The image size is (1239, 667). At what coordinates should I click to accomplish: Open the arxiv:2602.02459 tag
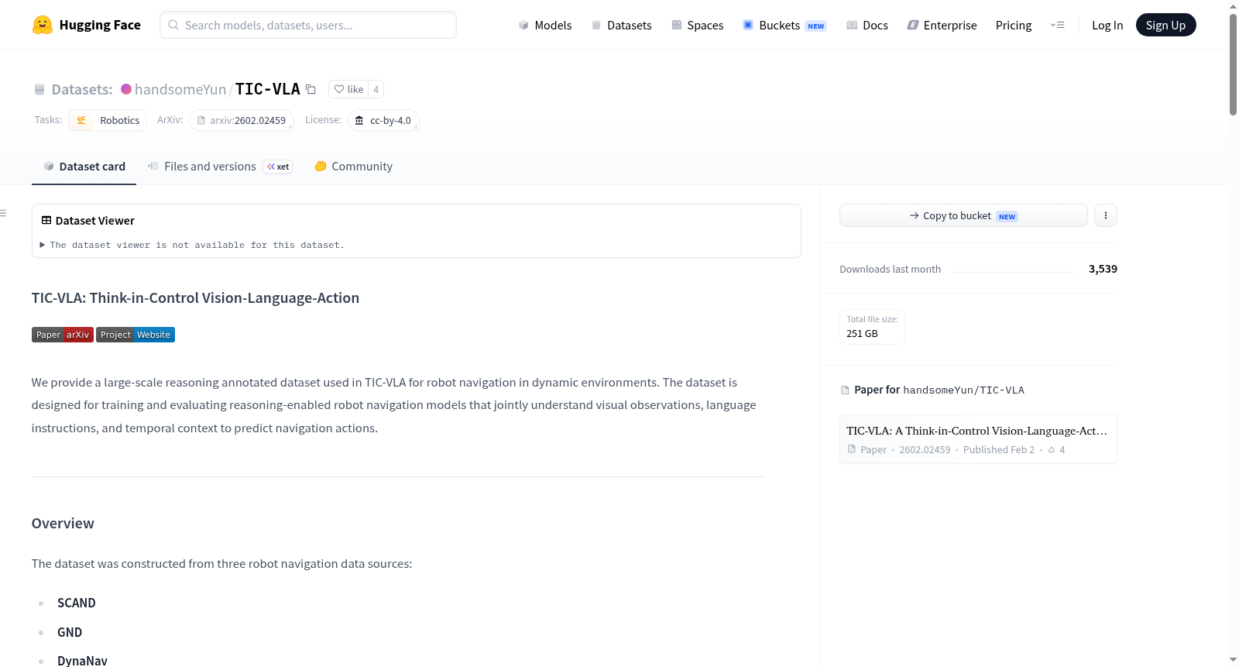pos(242,120)
